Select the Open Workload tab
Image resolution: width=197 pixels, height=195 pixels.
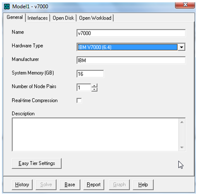(x=95, y=18)
